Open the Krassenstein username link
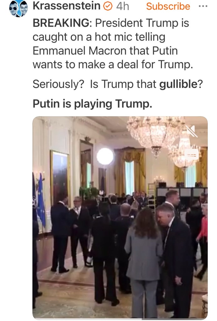217x321 pixels. click(x=66, y=6)
